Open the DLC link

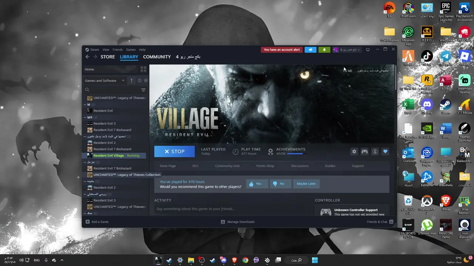[196, 166]
